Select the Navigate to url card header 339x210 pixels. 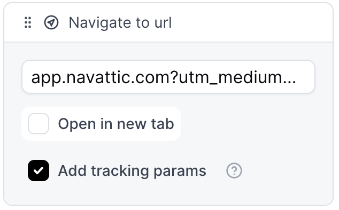(168, 22)
